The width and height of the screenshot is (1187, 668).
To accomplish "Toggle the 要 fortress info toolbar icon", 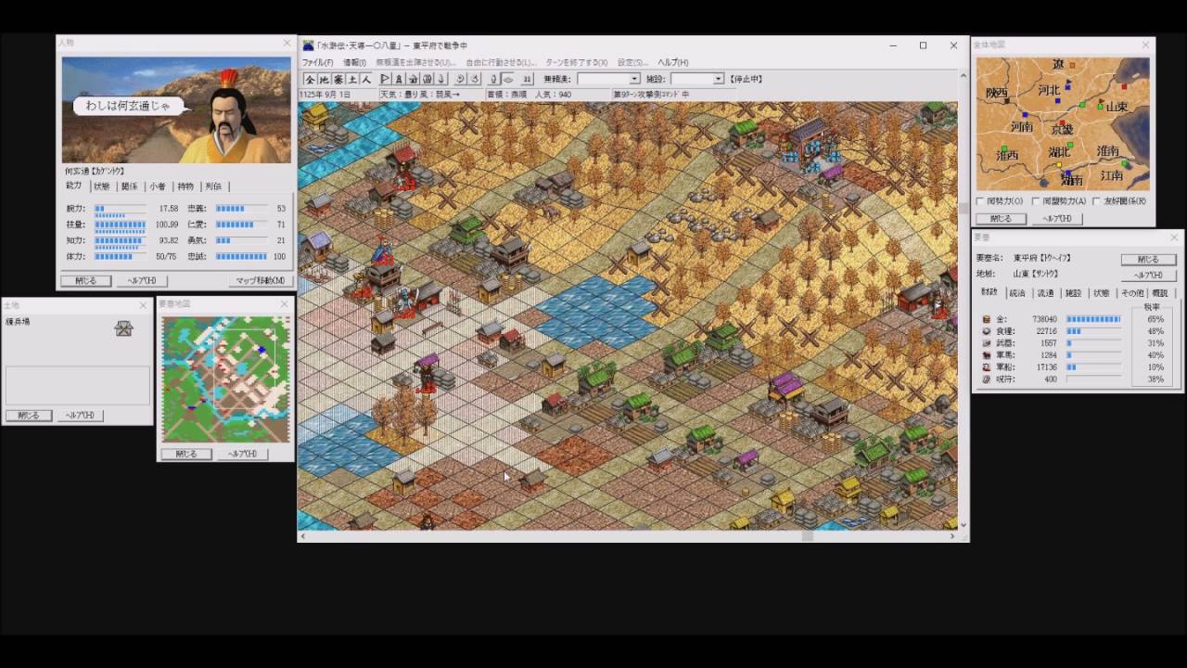I will tap(338, 79).
